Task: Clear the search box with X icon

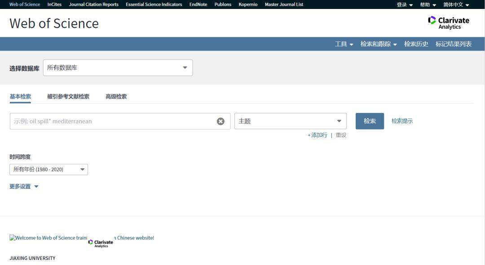Action: tap(220, 121)
